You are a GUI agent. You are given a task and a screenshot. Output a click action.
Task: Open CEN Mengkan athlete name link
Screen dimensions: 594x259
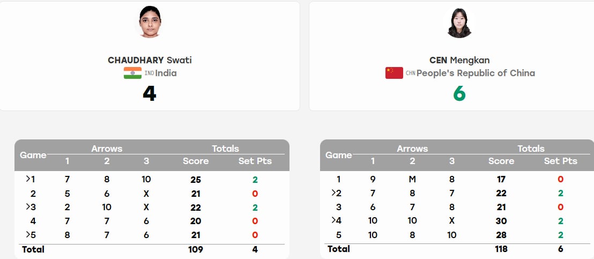(x=459, y=60)
